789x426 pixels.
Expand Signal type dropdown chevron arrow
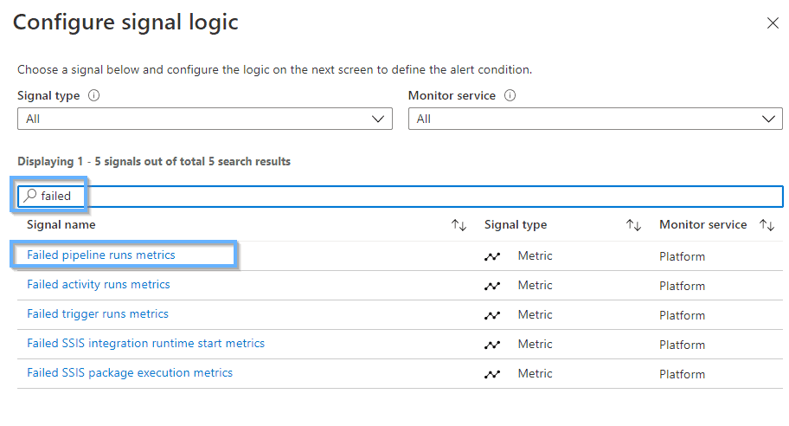pyautogui.click(x=378, y=119)
